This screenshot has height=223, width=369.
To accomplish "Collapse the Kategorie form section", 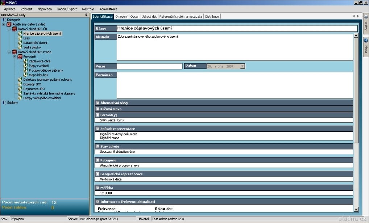I will pyautogui.click(x=98, y=160).
